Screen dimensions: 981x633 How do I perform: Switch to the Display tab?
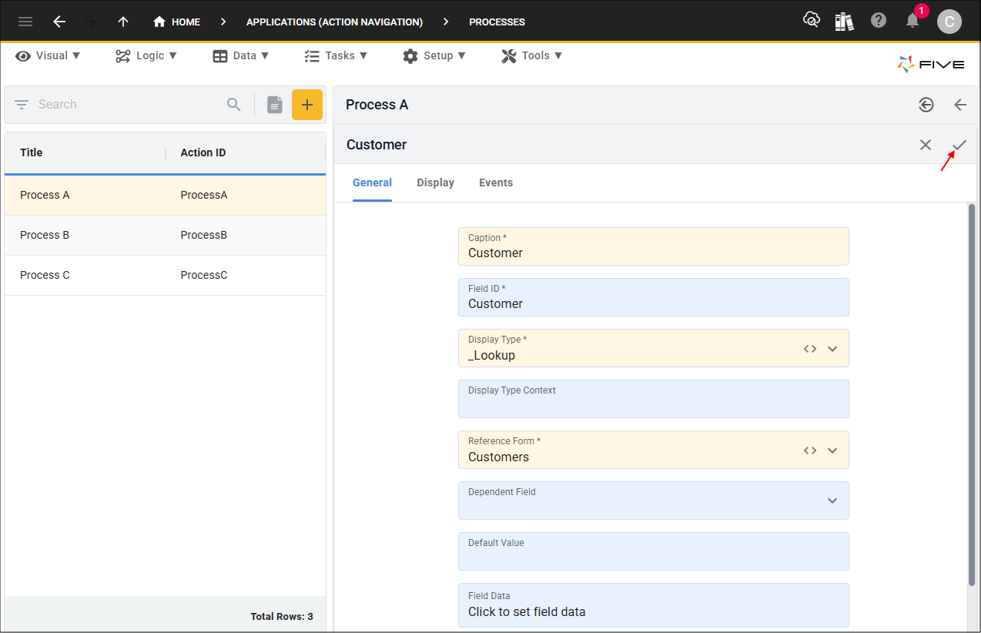coord(436,183)
